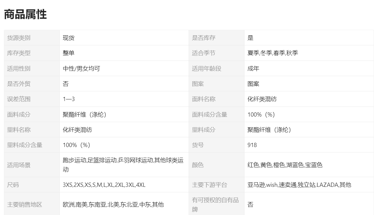Click the 3XS to 4XL size list

coord(104,185)
